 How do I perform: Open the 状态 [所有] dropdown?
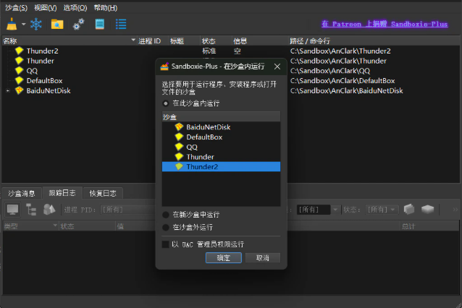382,210
